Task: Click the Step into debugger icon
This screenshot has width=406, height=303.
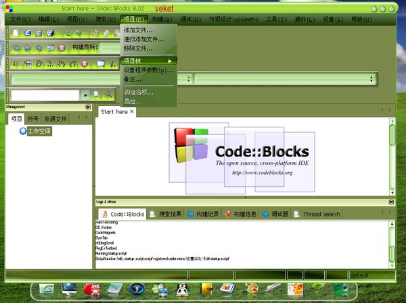Action: point(62,63)
